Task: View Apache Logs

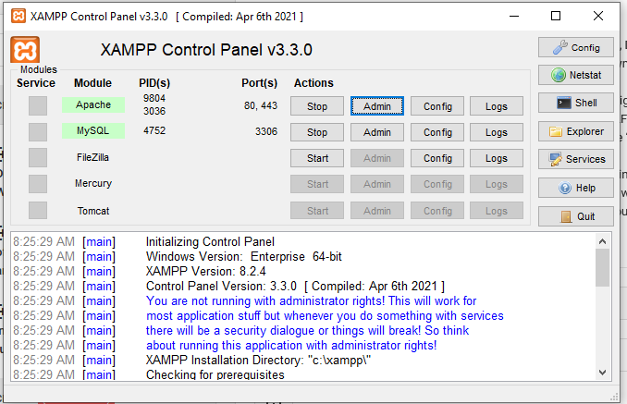Action: [x=497, y=106]
